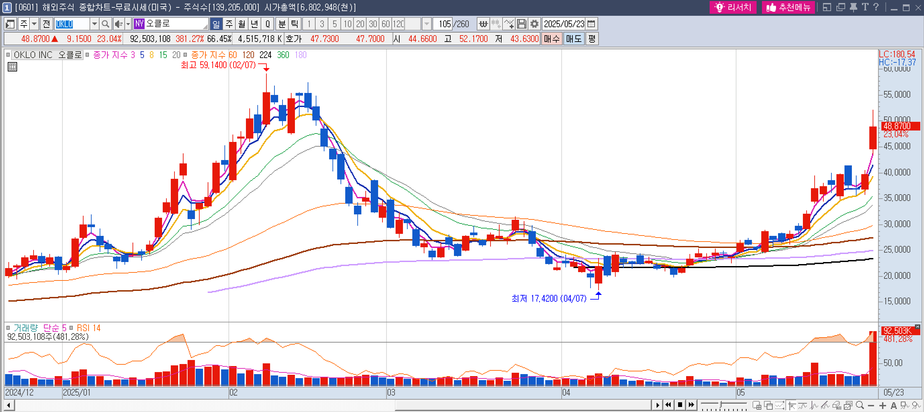Switch chart to 월 monthly period
924x412 pixels.
pos(242,24)
